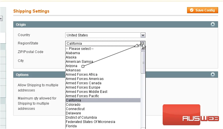Pick District of Columbia option
The image size is (223, 129).
[103, 118]
